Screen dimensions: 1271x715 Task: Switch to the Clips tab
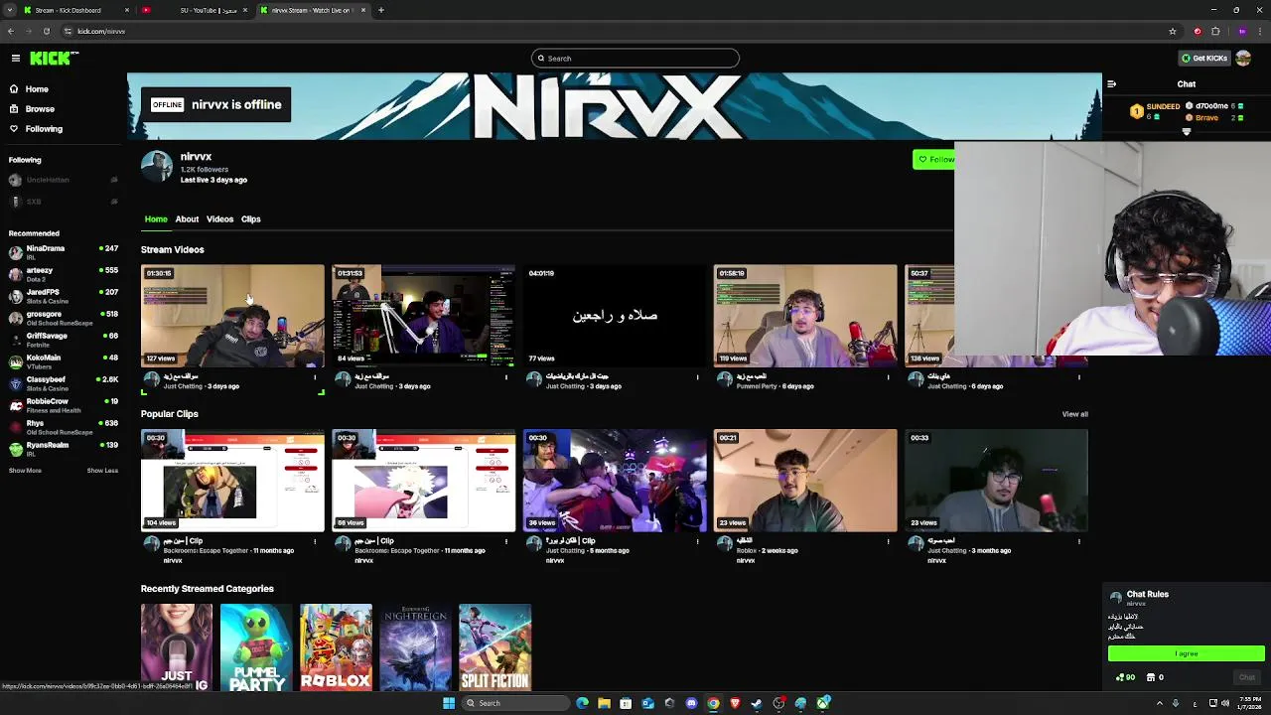[x=250, y=219]
